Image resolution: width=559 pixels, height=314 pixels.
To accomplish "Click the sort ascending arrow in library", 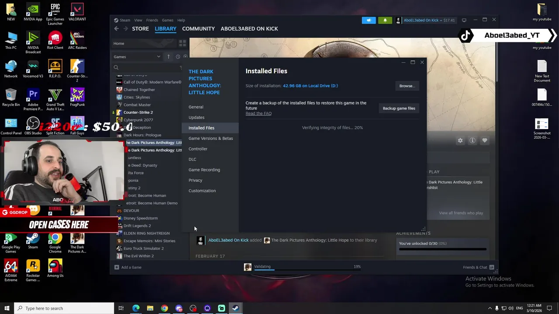I will click(x=169, y=57).
